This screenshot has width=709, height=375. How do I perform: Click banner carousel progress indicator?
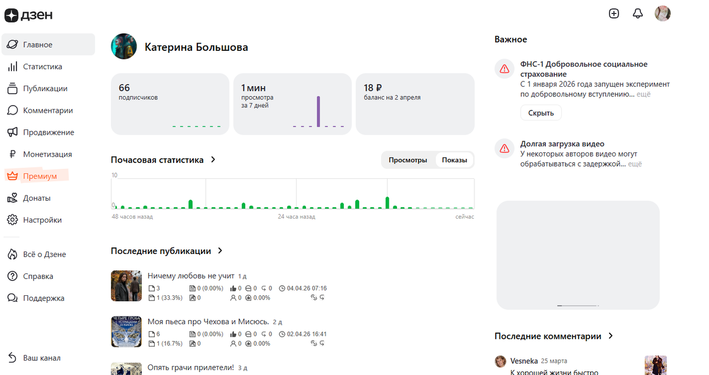click(x=578, y=305)
